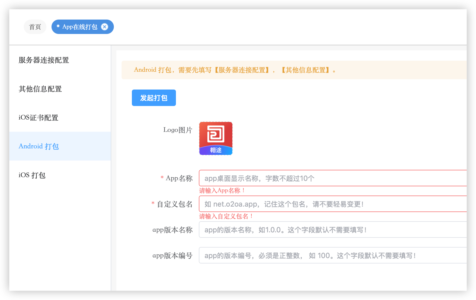Open the iOS证书配置 sidebar item
Image resolution: width=476 pixels, height=300 pixels.
38,118
